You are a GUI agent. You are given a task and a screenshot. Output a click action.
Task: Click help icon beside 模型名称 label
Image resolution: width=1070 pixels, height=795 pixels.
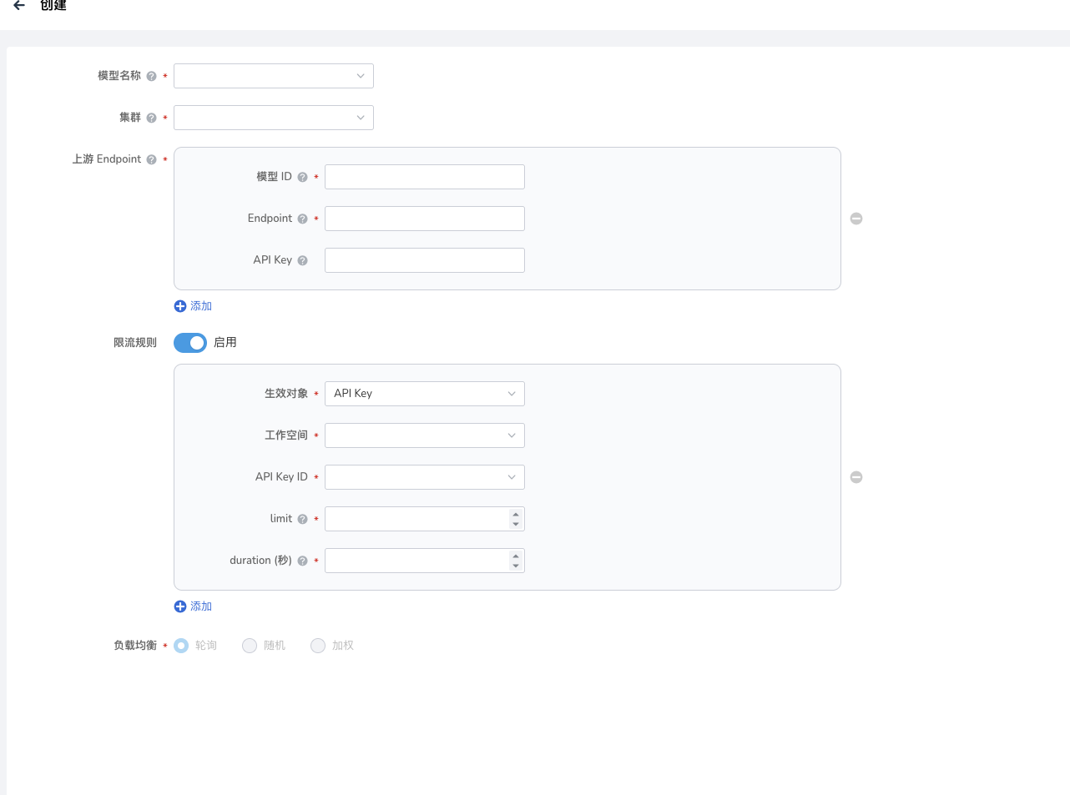(x=151, y=76)
